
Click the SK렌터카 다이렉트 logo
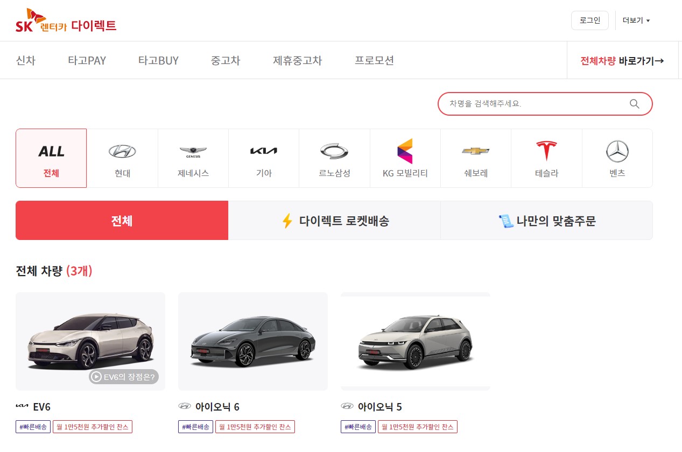[x=66, y=20]
